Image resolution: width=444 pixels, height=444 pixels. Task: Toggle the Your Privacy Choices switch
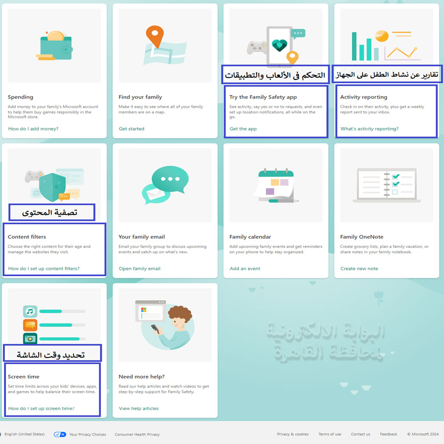pos(60,434)
